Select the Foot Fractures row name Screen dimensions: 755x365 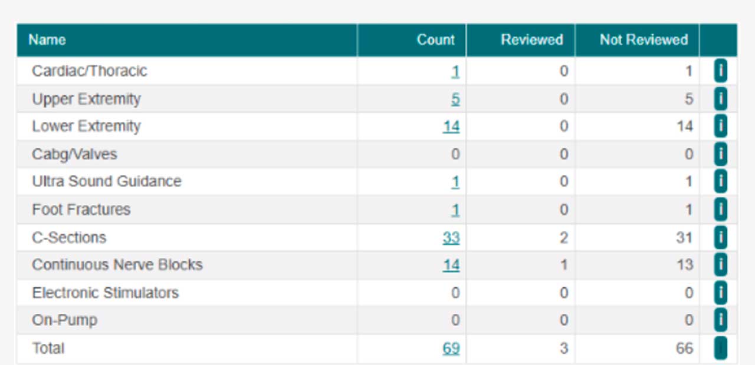click(81, 210)
